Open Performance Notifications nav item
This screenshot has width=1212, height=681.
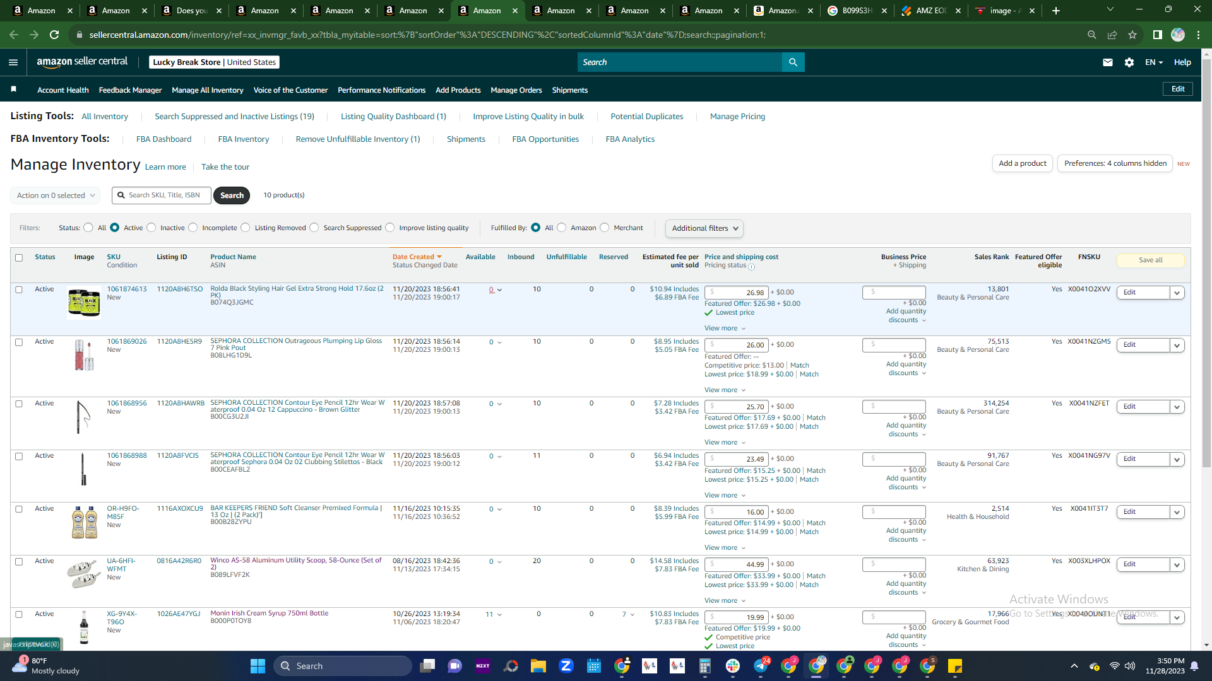381,90
